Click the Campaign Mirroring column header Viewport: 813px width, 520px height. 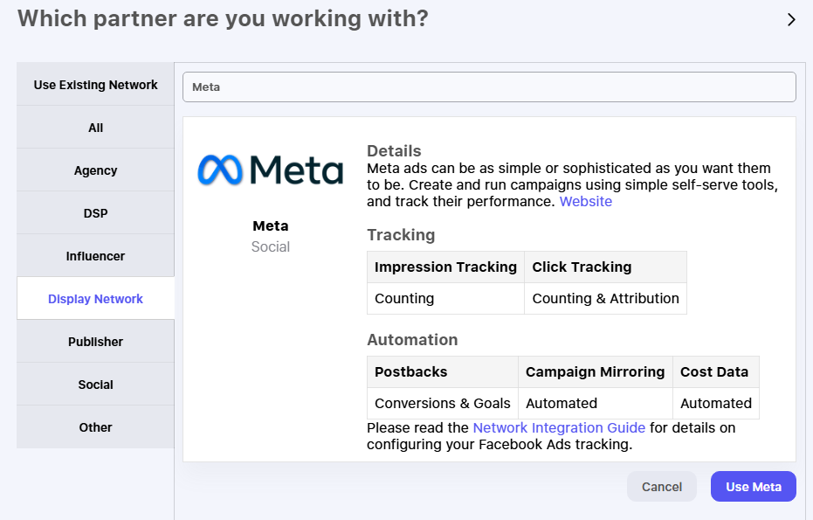(595, 372)
